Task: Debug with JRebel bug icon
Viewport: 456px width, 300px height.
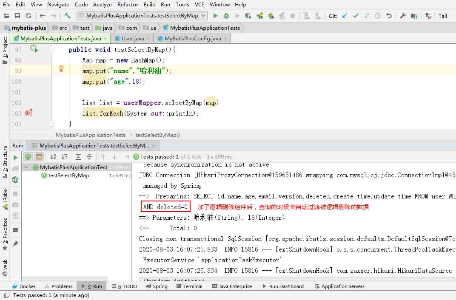Action: tap(271, 16)
